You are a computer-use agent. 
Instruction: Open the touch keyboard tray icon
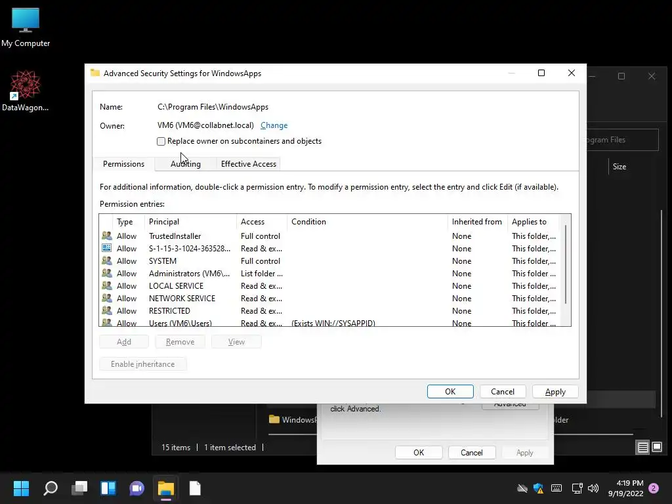[556, 488]
